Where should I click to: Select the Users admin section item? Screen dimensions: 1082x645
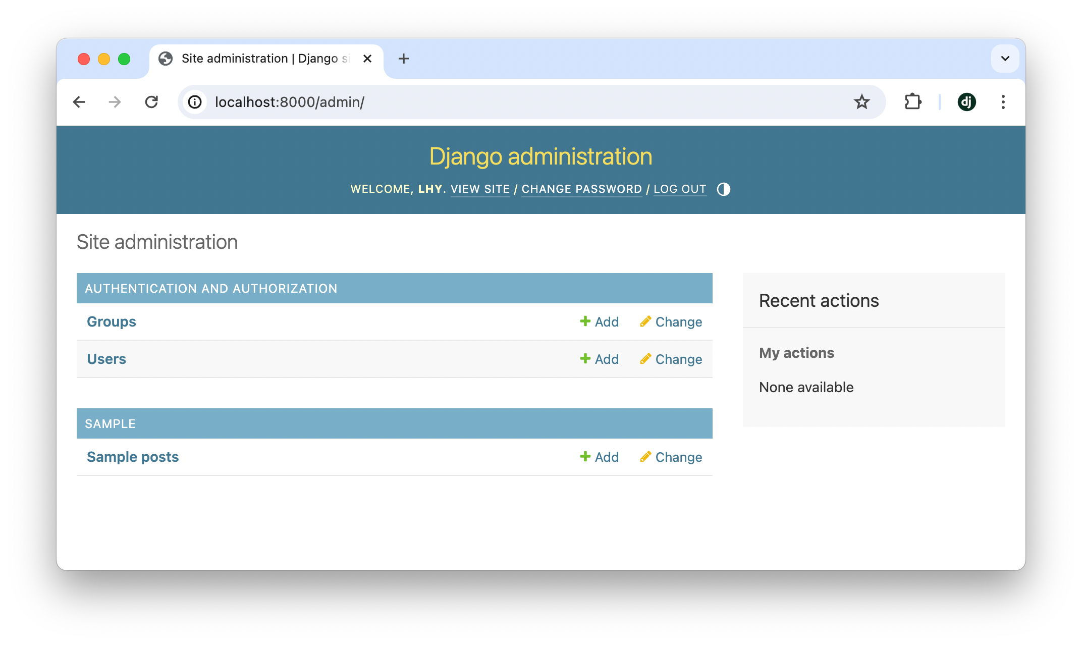click(106, 359)
